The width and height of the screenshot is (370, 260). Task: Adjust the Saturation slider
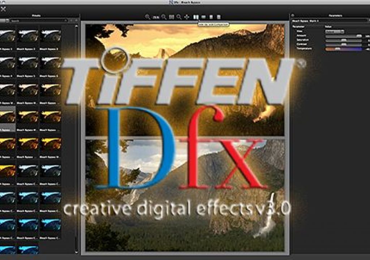coord(344,40)
